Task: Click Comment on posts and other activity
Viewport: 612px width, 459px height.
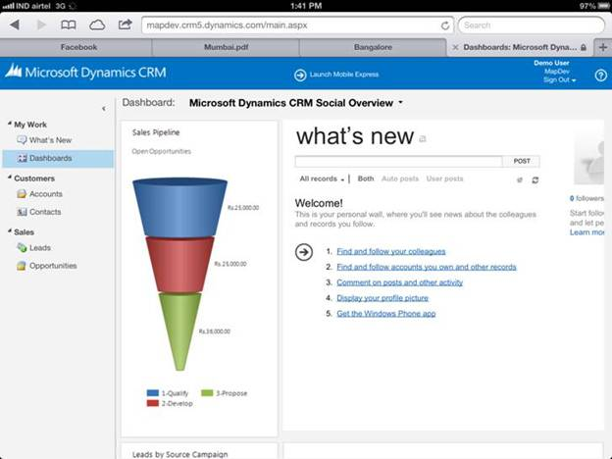Action: coord(400,282)
